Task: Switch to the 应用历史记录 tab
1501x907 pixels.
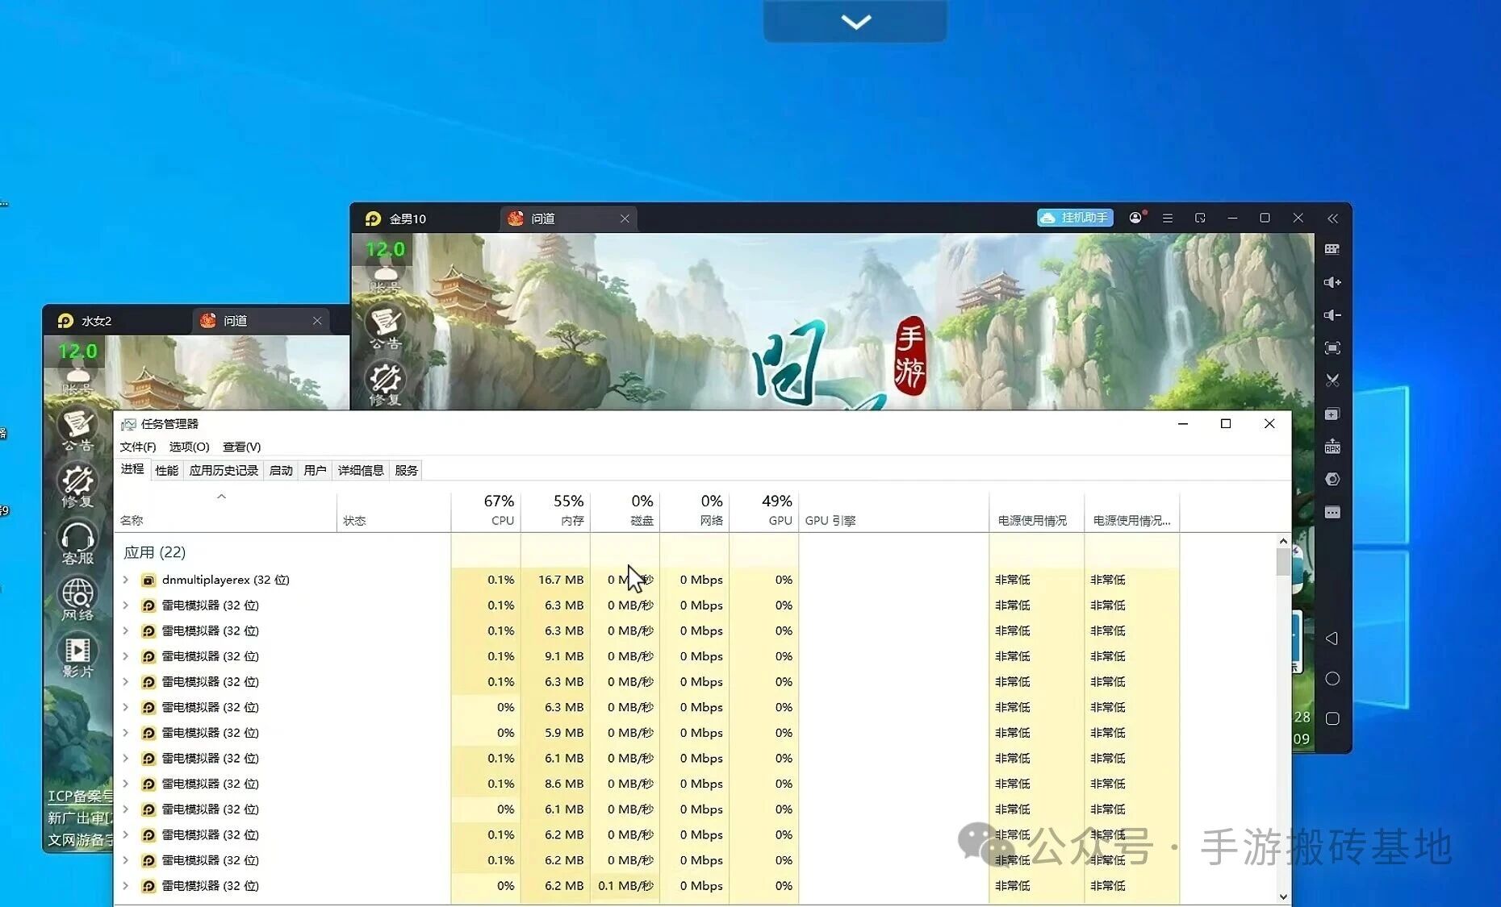Action: tap(224, 470)
